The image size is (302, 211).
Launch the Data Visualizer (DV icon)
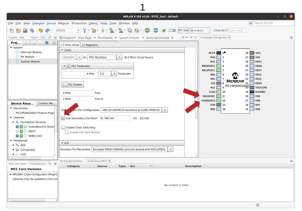(x=147, y=30)
